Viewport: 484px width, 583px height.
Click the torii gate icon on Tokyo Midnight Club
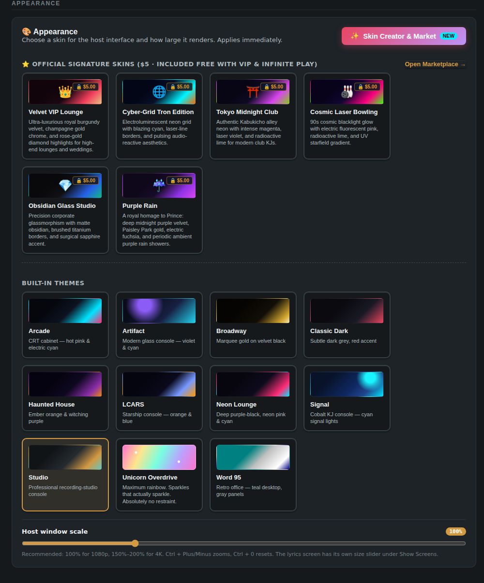point(253,92)
